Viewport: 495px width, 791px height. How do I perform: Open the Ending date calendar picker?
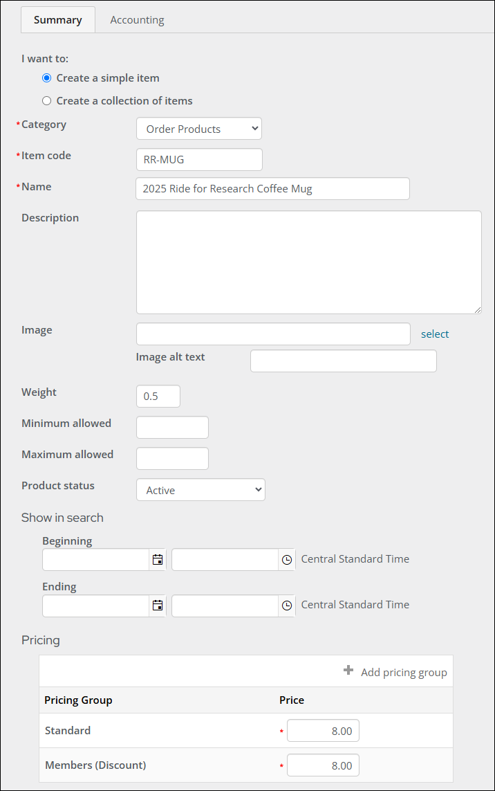158,606
